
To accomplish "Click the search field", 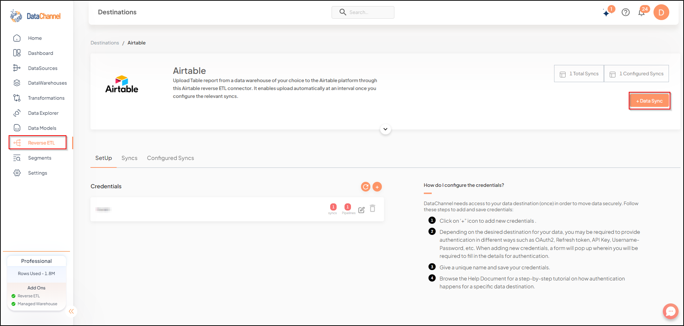I will [363, 12].
